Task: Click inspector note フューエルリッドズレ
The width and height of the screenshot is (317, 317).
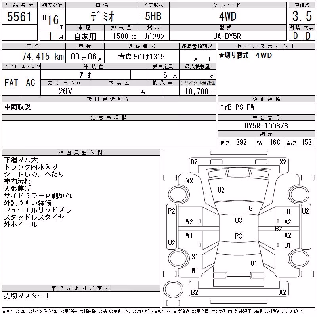Action: (x=37, y=210)
